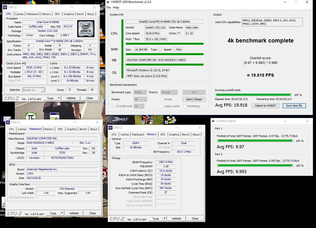Screen dimensions: 316x228
Task: Click CPU-Z title icon in Mainboard window
Action: click(8, 122)
